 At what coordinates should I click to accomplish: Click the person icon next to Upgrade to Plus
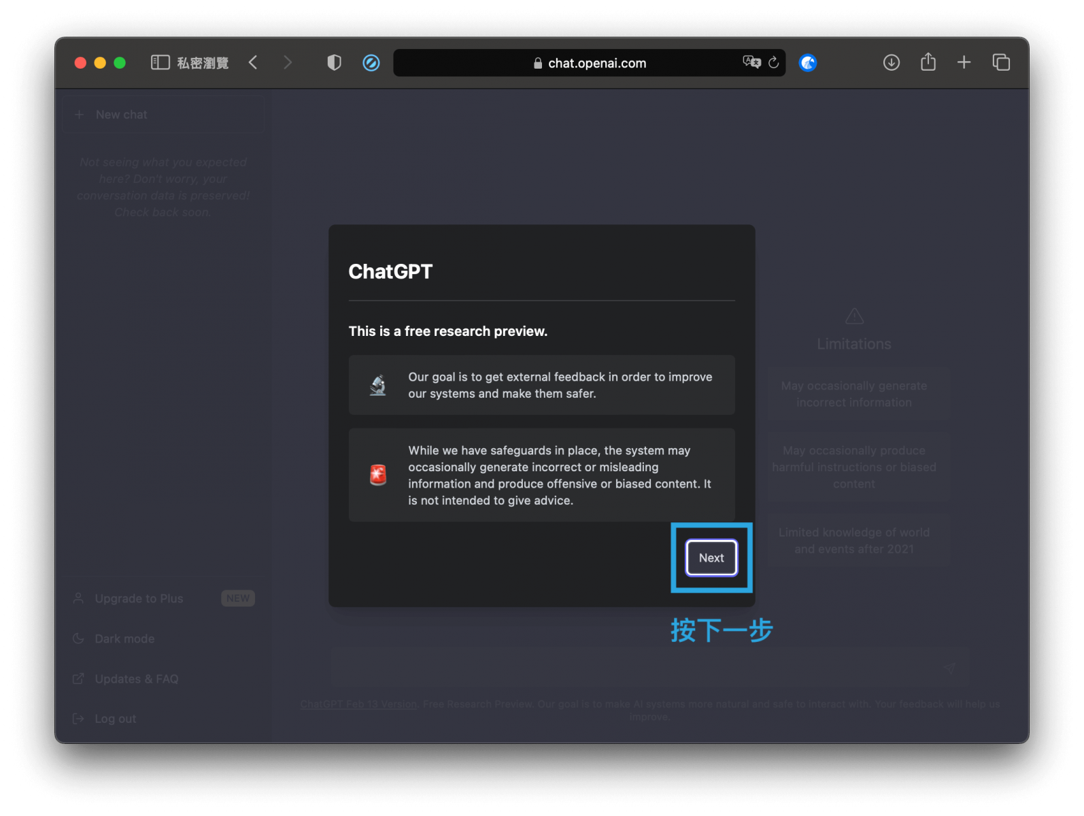click(x=79, y=598)
